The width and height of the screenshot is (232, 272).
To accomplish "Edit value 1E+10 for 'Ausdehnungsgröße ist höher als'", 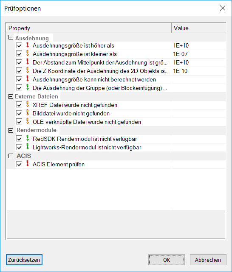I will coord(198,46).
